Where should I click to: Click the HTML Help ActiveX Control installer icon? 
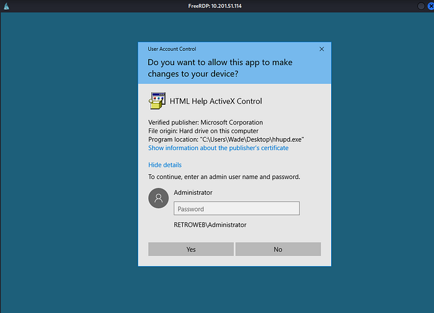pyautogui.click(x=157, y=101)
